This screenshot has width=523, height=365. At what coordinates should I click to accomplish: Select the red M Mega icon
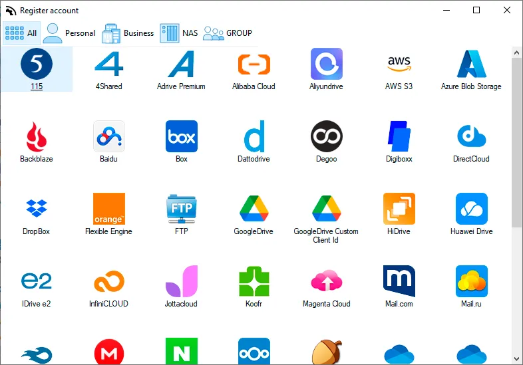[109, 352]
